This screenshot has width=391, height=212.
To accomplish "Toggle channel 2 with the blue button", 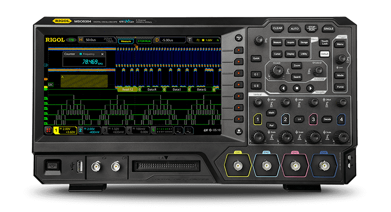I will click(285, 119).
